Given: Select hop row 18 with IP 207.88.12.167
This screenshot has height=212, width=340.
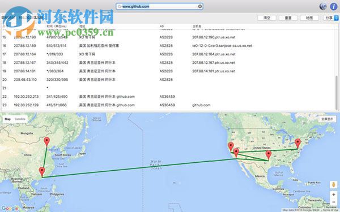Looking at the screenshot, I should point(168,63).
